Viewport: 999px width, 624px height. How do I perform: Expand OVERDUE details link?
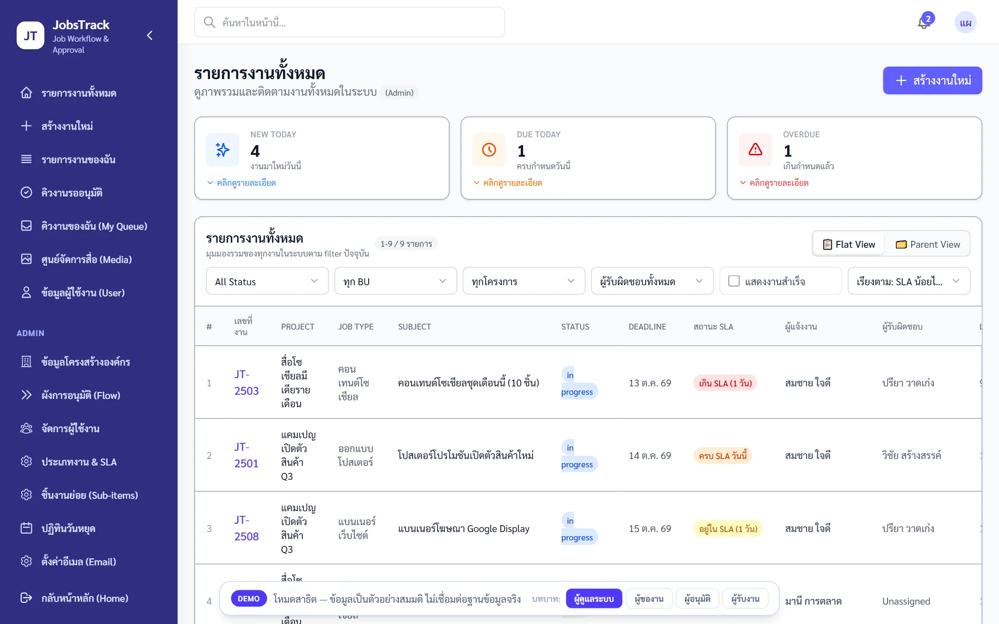pyautogui.click(x=774, y=183)
